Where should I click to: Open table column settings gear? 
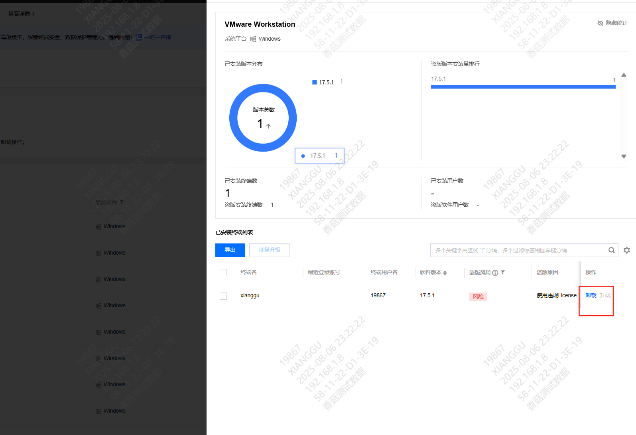pyautogui.click(x=627, y=250)
